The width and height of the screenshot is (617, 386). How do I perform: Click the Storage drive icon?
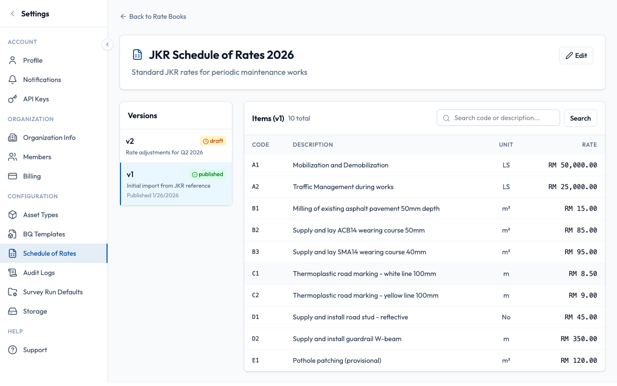13,311
